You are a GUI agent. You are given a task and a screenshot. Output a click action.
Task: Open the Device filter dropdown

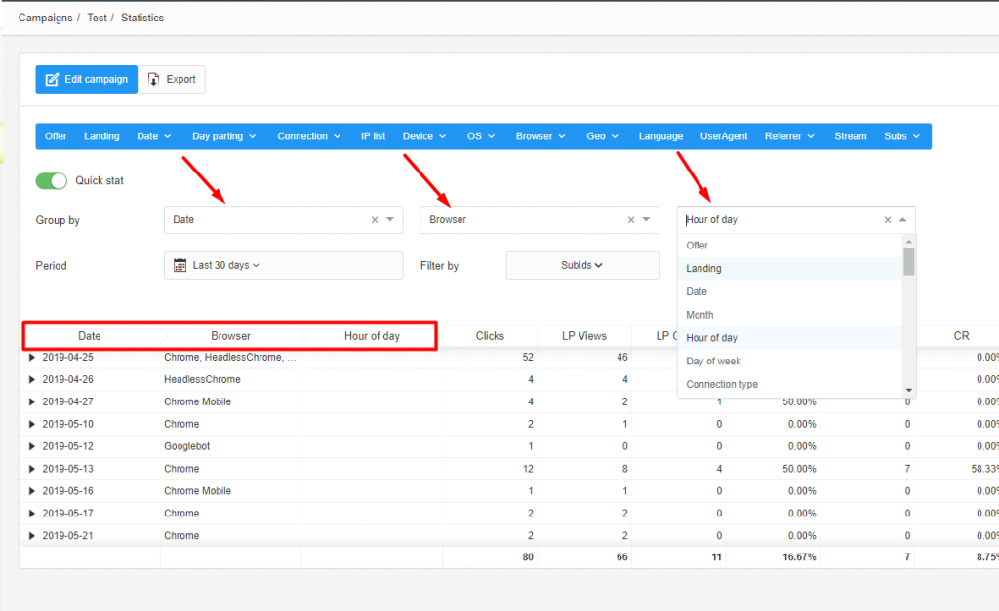coord(423,136)
